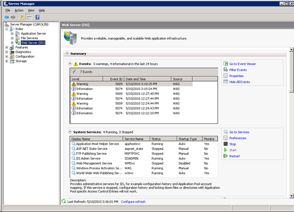Click the events Properties icon
Viewport: 294px width, 212px height.
pyautogui.click(x=226, y=76)
